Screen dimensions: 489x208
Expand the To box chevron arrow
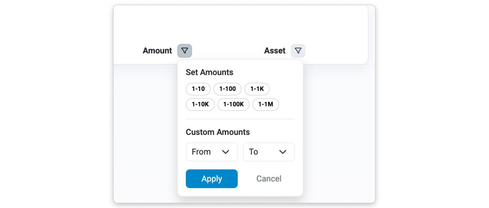click(283, 152)
